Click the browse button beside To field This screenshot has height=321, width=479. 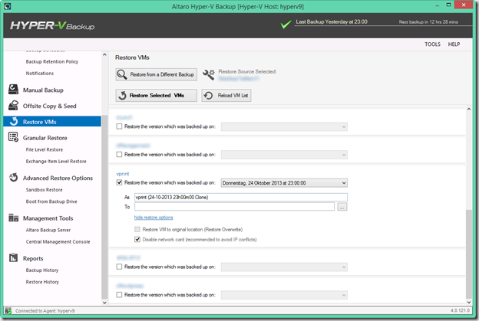coord(342,207)
